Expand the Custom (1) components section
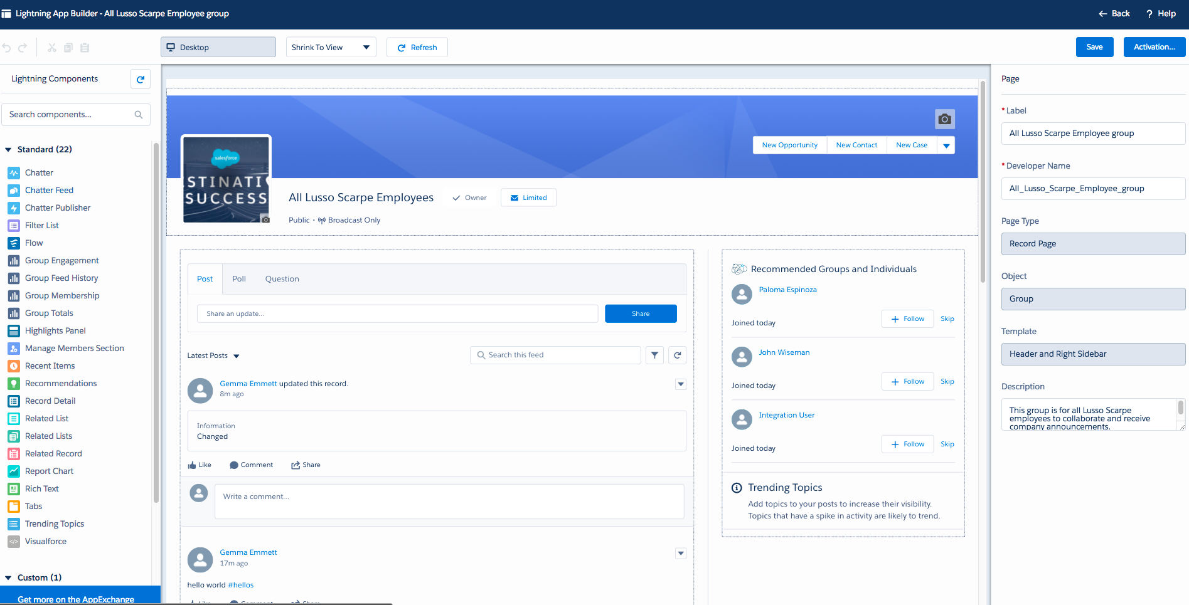 pos(8,578)
